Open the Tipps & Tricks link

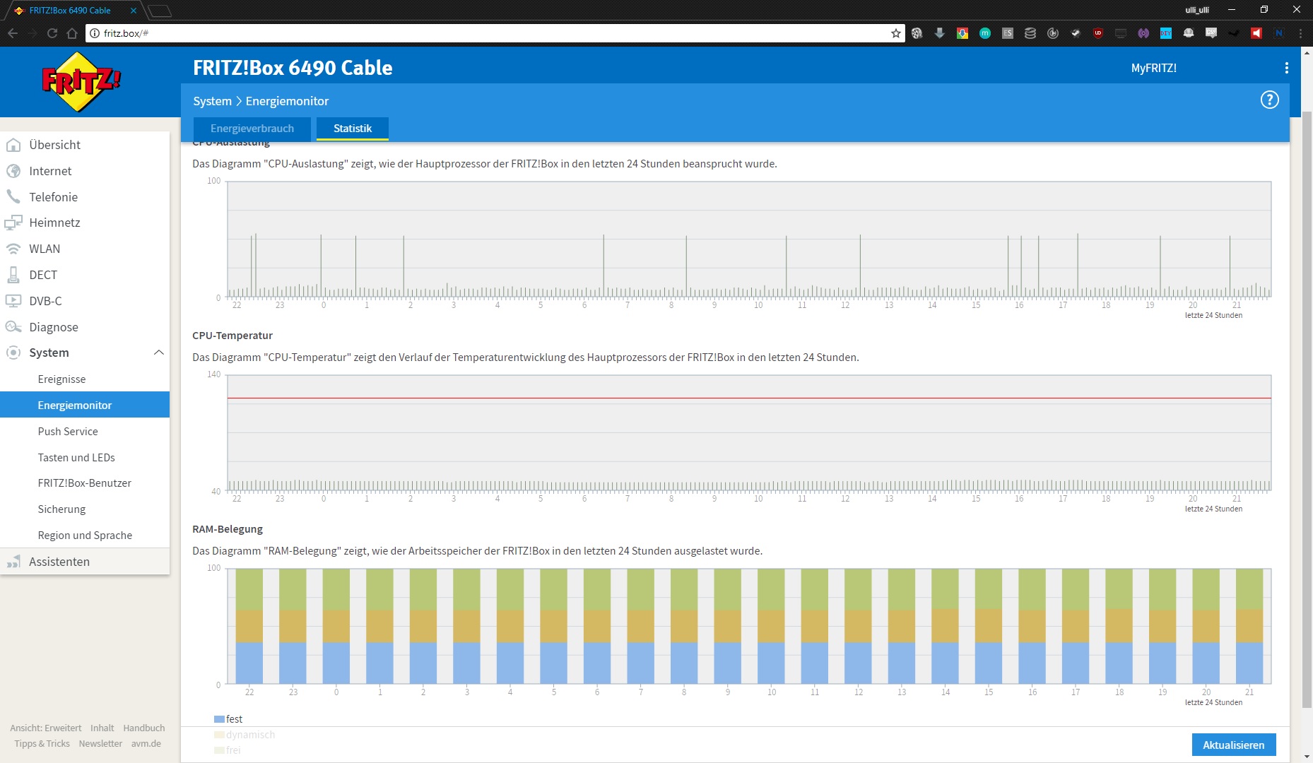pos(42,743)
